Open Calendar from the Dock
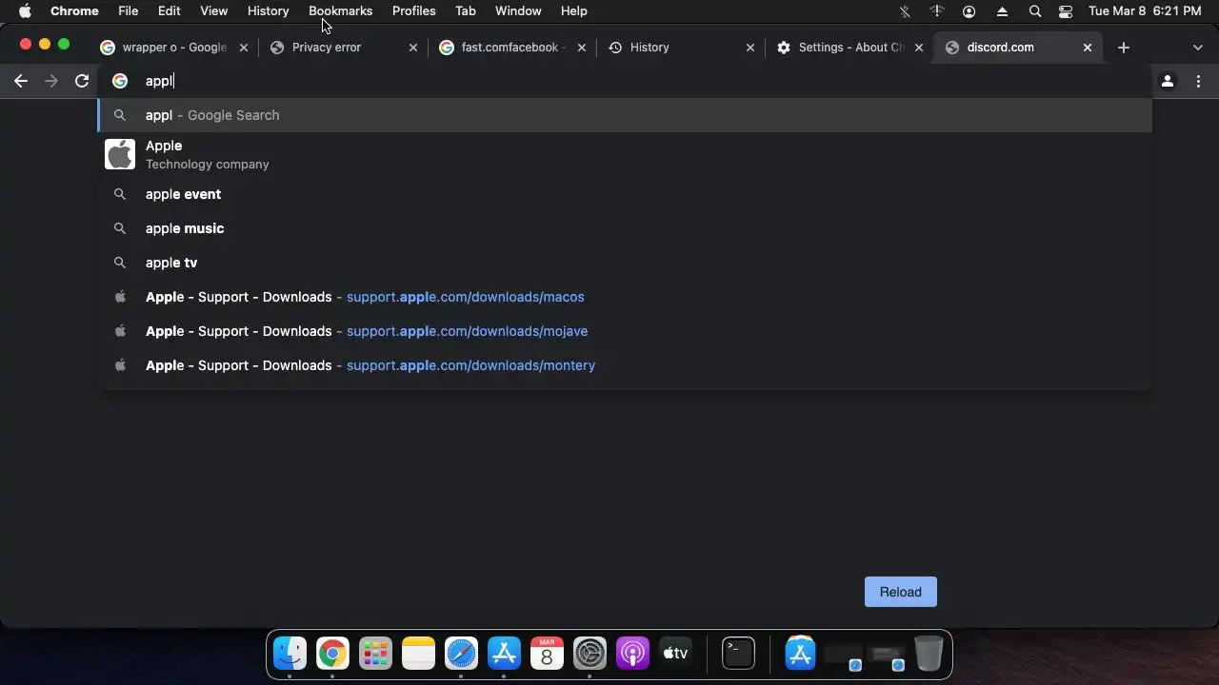Viewport: 1219px width, 685px height. coord(547,653)
